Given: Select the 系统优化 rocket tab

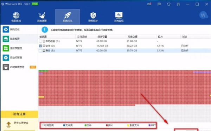Looking at the screenshot, I should [68, 17].
